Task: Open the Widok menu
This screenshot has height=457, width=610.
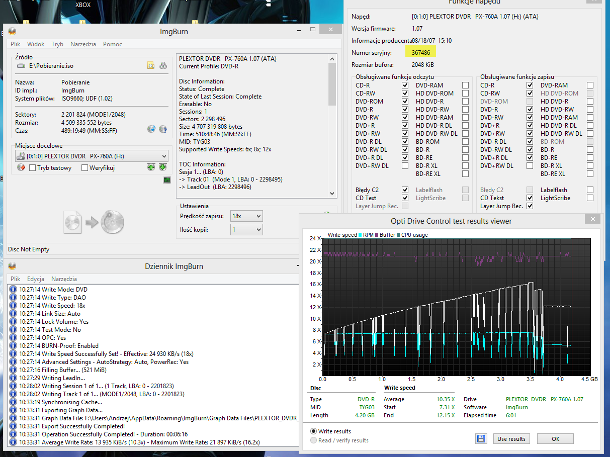Action: [x=36, y=44]
